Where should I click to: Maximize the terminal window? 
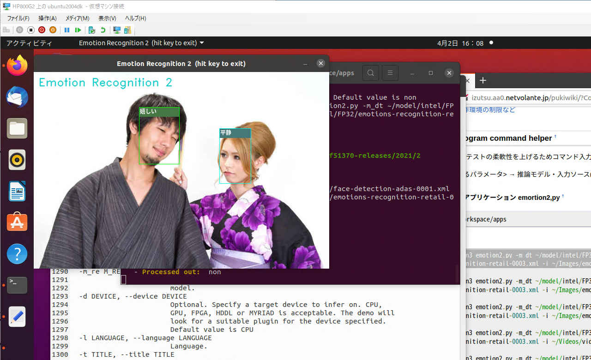(x=431, y=73)
